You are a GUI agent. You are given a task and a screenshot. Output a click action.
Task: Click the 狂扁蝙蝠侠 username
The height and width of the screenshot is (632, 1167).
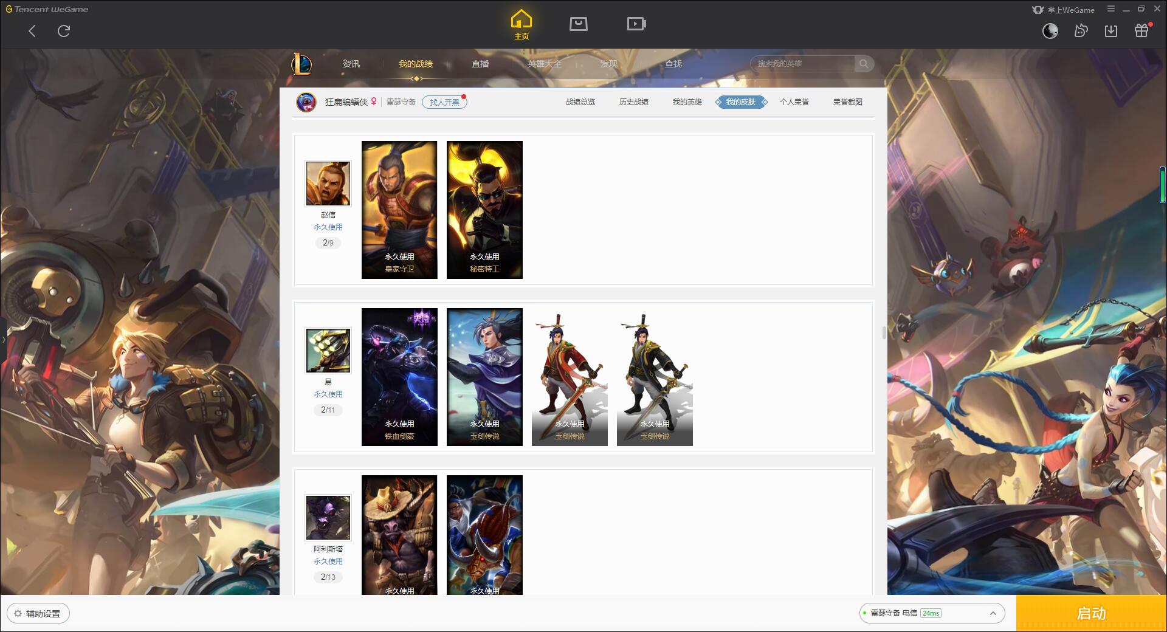[x=346, y=102]
